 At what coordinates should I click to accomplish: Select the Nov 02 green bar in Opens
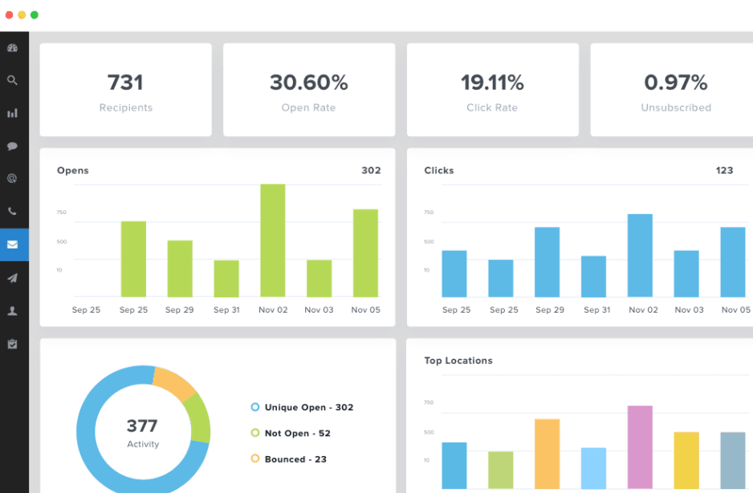[x=273, y=240]
